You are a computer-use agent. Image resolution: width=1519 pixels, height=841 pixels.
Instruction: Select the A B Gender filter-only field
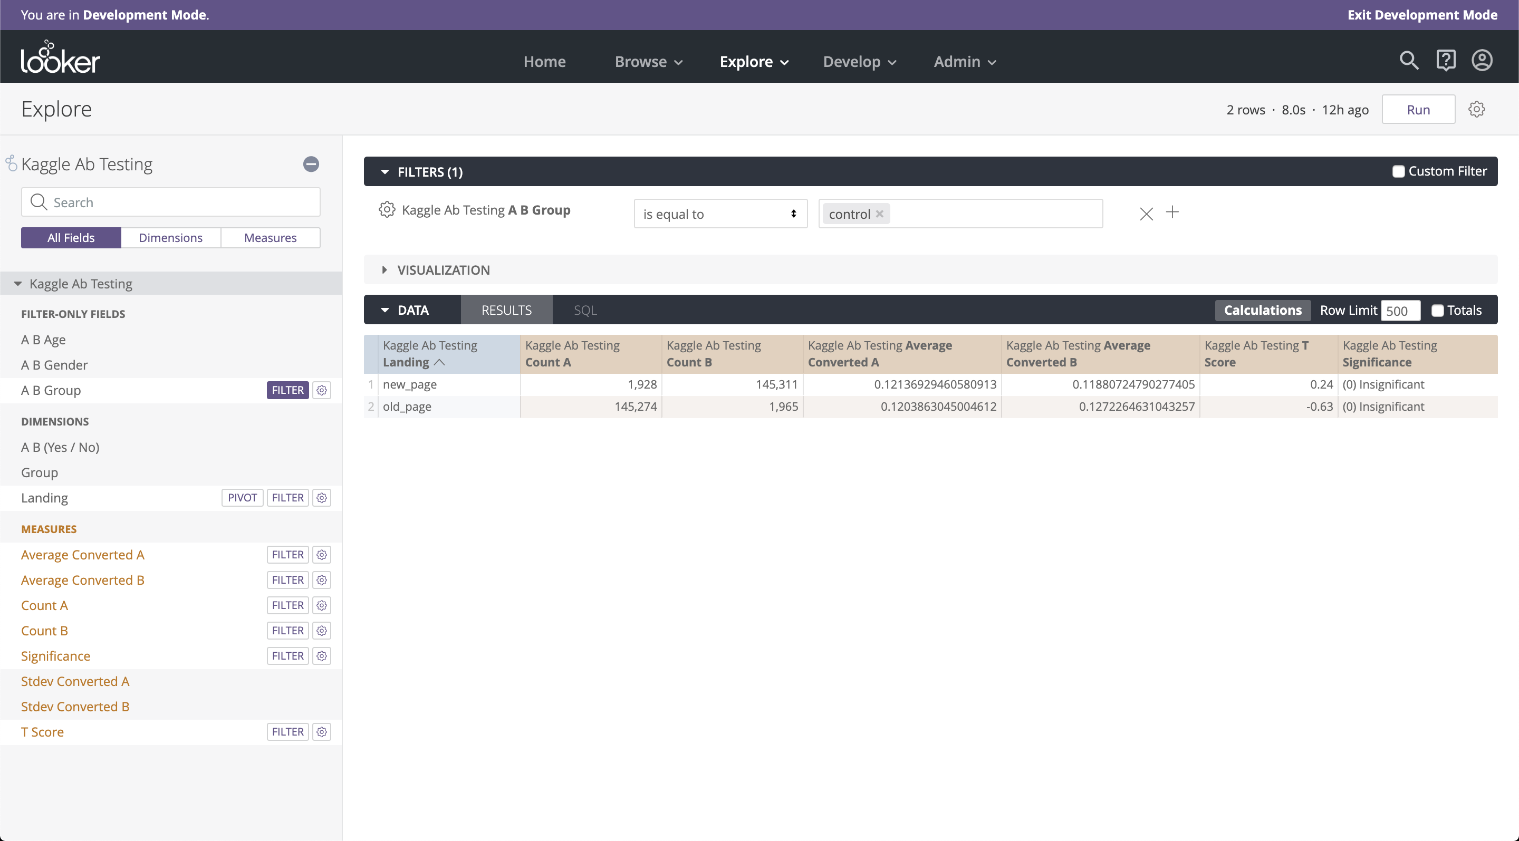54,365
